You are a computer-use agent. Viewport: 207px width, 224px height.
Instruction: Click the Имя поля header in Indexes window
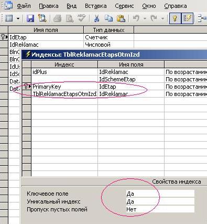pos(131,65)
